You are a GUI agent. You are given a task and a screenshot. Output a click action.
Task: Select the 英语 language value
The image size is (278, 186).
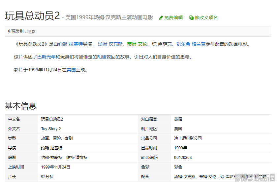178,119
